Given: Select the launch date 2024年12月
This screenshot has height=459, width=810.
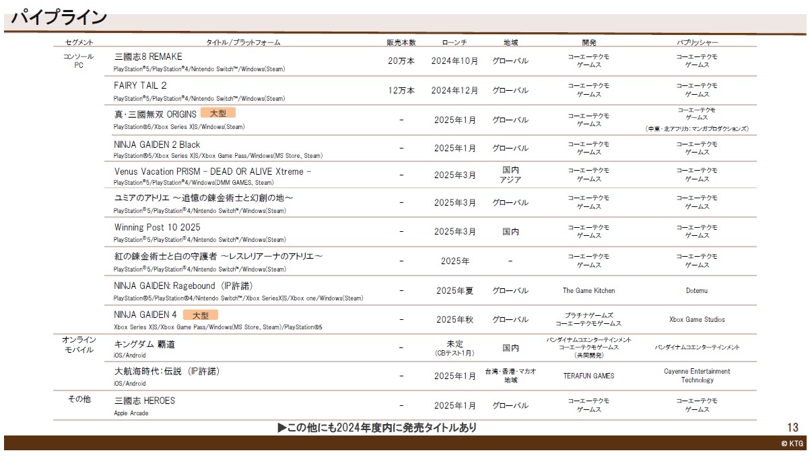Looking at the screenshot, I should tap(454, 90).
